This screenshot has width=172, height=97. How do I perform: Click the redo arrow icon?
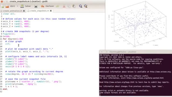tap(57, 6)
